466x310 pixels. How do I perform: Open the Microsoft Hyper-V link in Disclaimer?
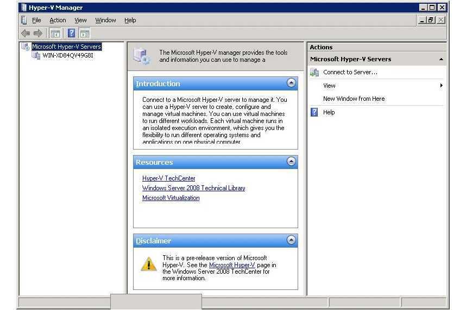point(232,265)
